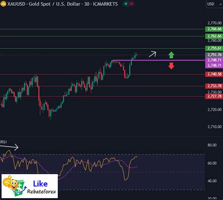Viewport: 223px width, 200px height.
Task: Select the green 2,755.61 price label
Action: pos(214,48)
